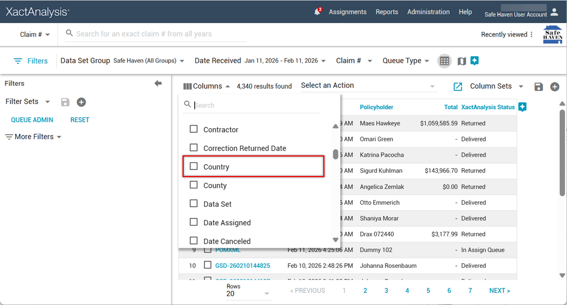
Task: Open the Administration menu
Action: [429, 12]
